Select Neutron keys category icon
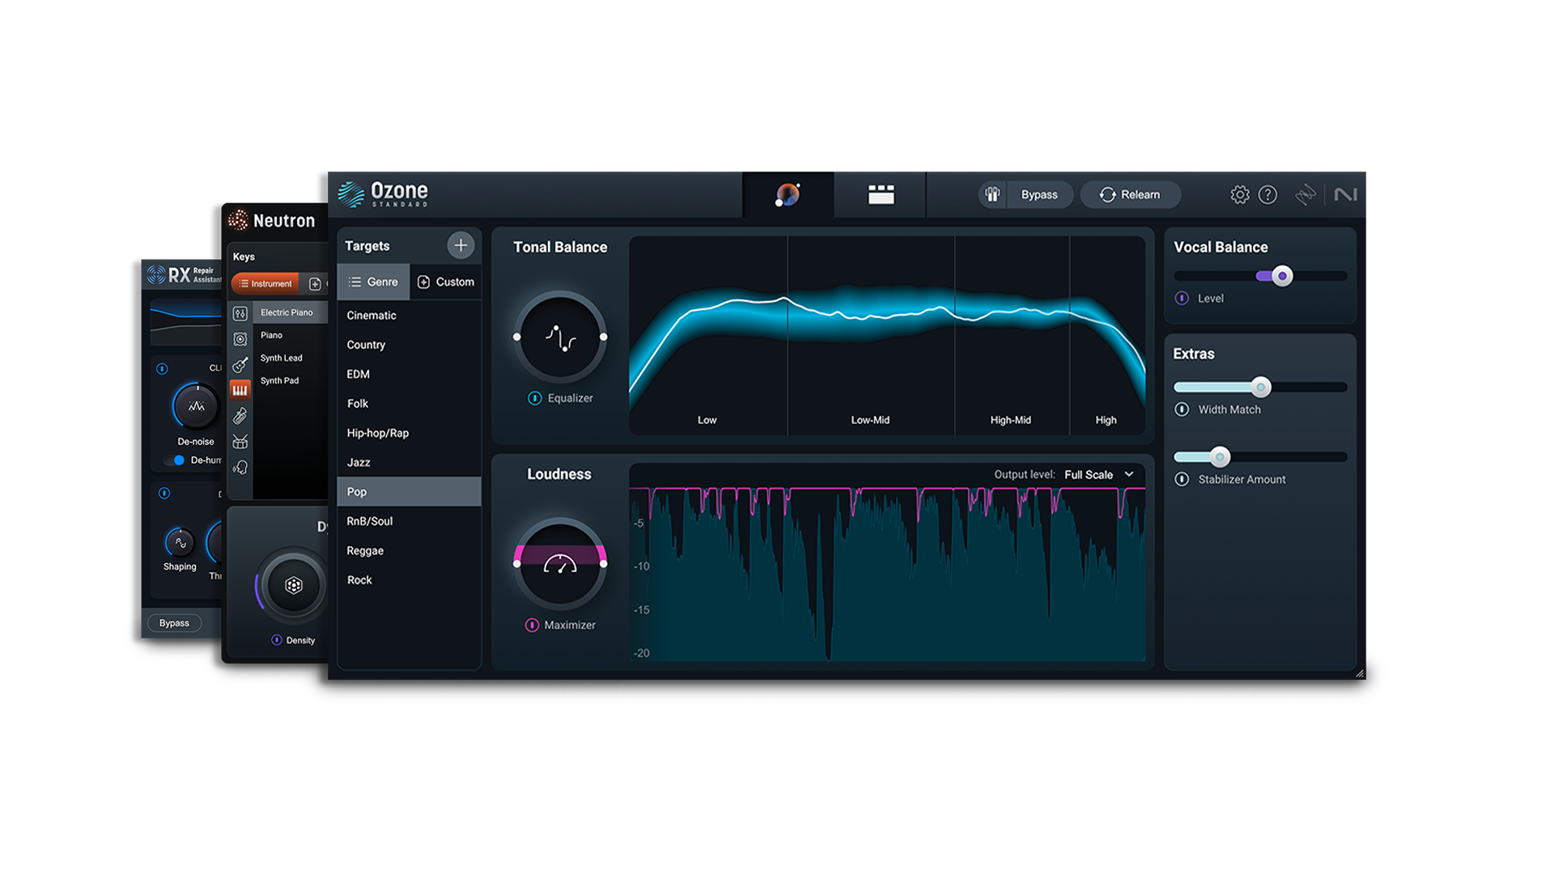The image size is (1554, 874). coord(240,390)
